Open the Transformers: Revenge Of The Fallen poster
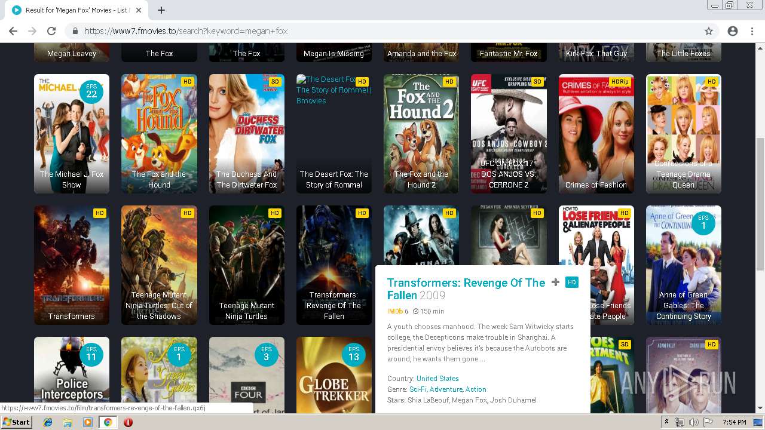This screenshot has height=430, width=765. click(334, 265)
